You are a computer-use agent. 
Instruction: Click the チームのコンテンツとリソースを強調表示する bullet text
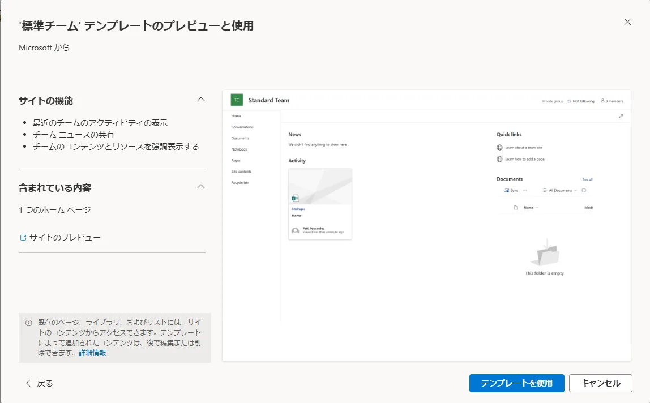point(116,147)
